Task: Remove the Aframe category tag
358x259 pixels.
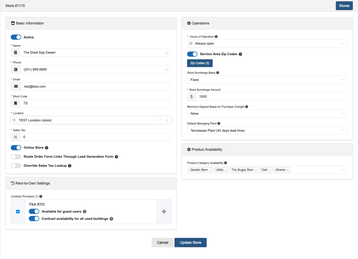Action: click(x=287, y=170)
